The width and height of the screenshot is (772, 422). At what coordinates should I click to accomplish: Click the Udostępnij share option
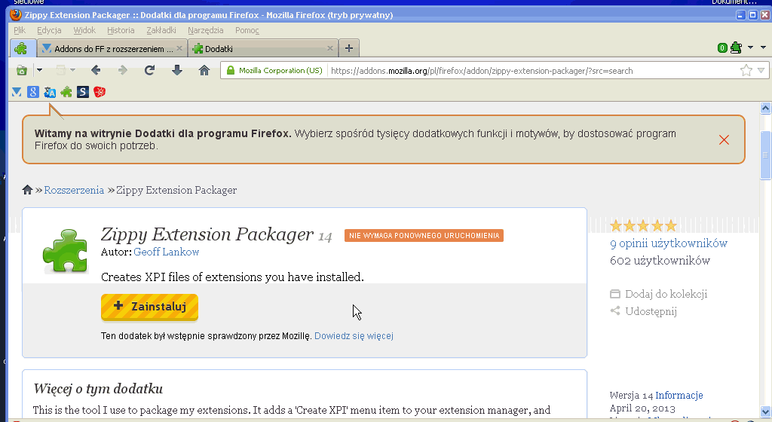pyautogui.click(x=644, y=310)
